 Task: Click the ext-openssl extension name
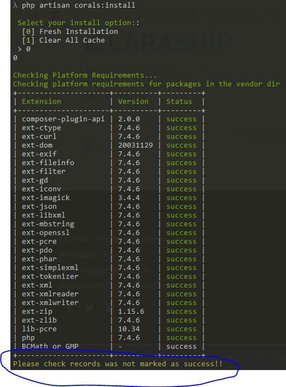46,233
